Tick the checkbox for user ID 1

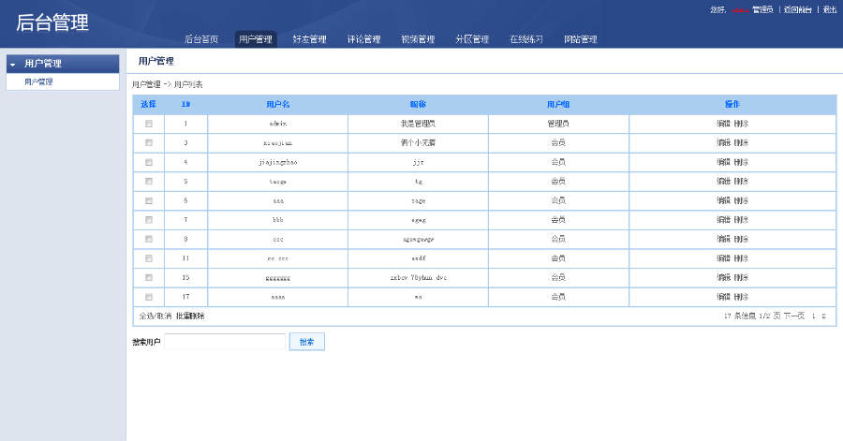[149, 124]
